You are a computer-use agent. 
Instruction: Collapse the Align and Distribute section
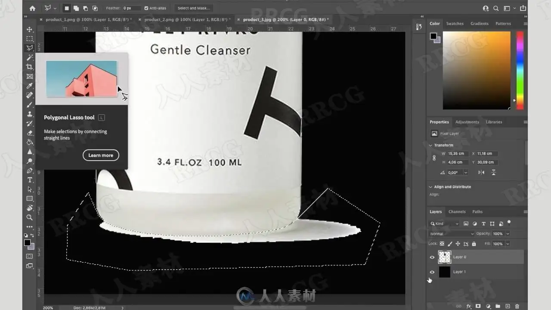tap(430, 187)
